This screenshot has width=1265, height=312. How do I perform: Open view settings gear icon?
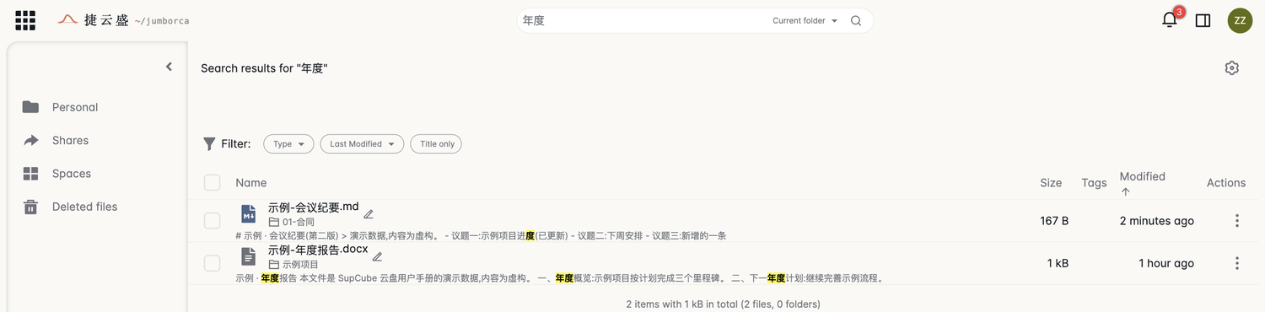tap(1232, 68)
